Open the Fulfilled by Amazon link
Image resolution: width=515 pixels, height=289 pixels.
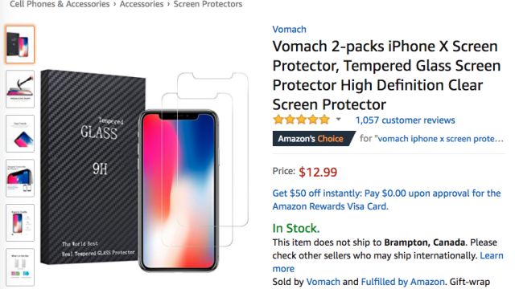(402, 282)
